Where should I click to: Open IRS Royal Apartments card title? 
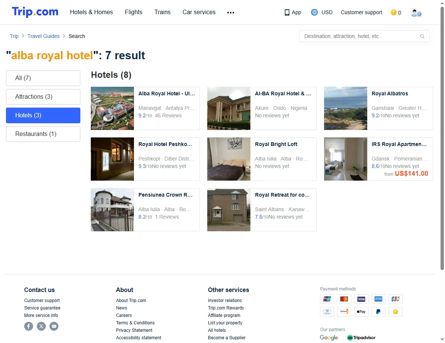click(x=399, y=144)
